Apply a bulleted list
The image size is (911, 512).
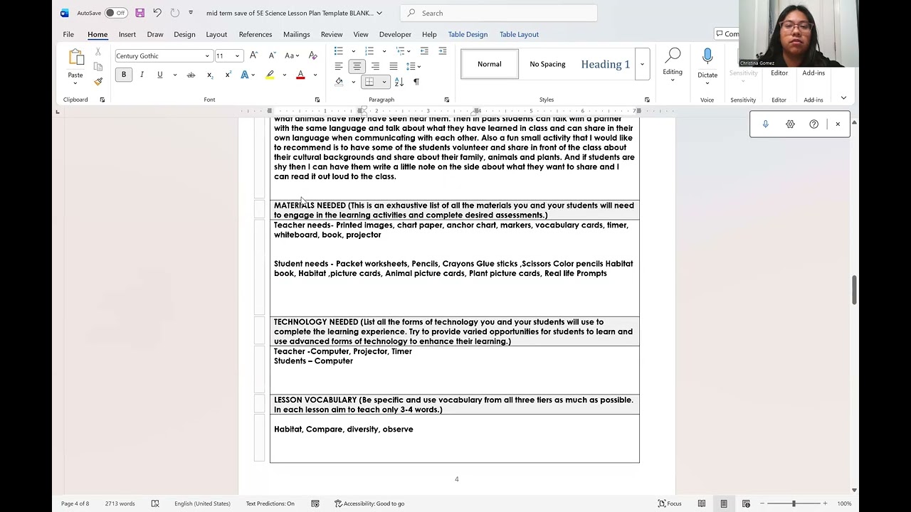point(339,51)
